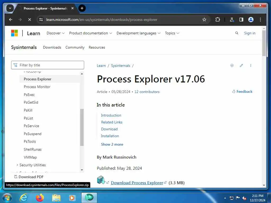Expand Security Utilities tree node
This screenshot has height=203, width=271.
(x=17, y=165)
